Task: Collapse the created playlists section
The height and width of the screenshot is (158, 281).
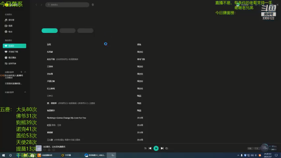Action: click(x=25, y=72)
